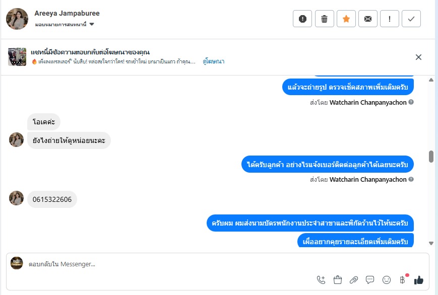The image size is (438, 295).
Task: Click the ad thumbnail in banner
Action: [x=17, y=57]
